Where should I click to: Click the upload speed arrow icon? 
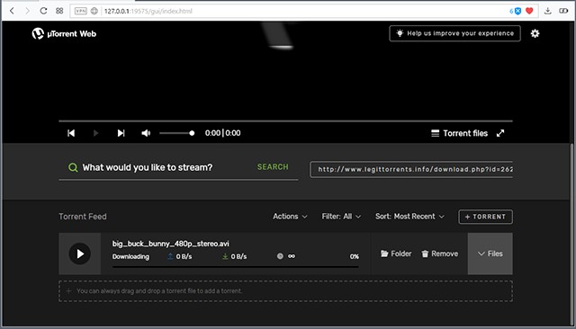[170, 256]
